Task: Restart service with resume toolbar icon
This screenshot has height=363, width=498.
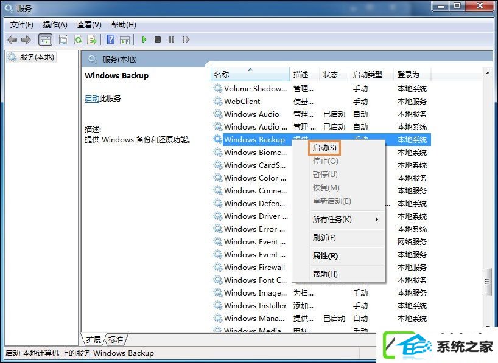Action: [186, 40]
